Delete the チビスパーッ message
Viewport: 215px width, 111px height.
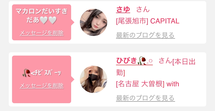[x=42, y=86]
